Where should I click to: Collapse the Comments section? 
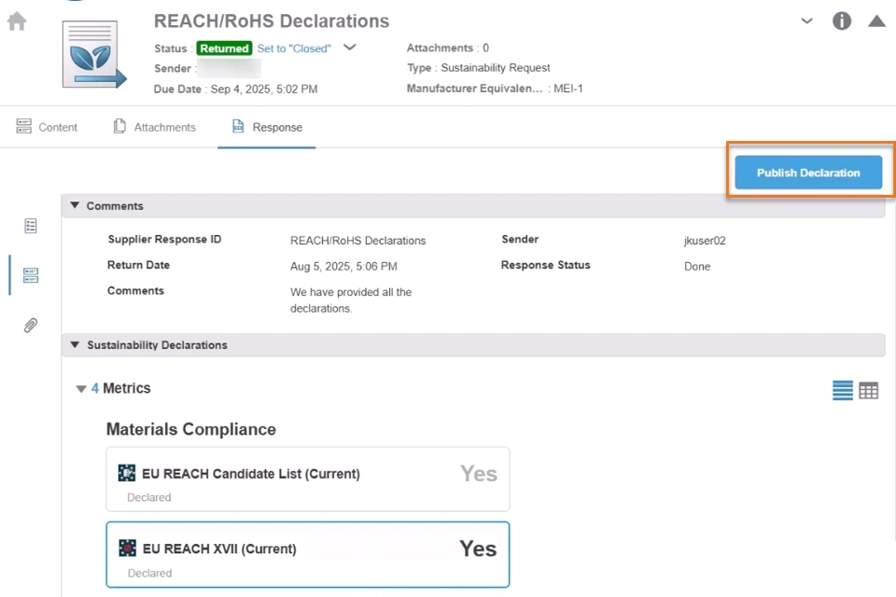pyautogui.click(x=76, y=206)
